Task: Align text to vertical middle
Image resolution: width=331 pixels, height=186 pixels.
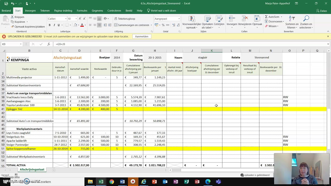Action: 95,19
